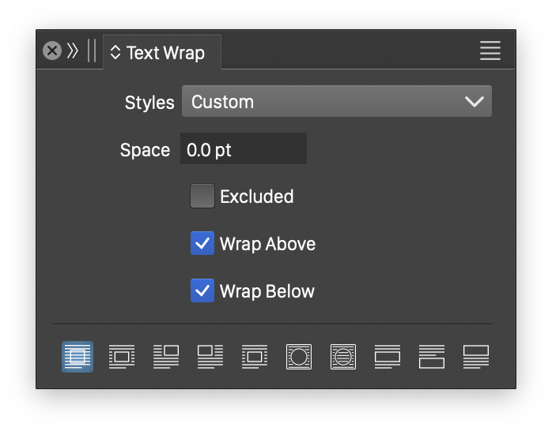Pick the fifth wrap icon with centered box
Image resolution: width=552 pixels, height=431 pixels.
coord(255,357)
